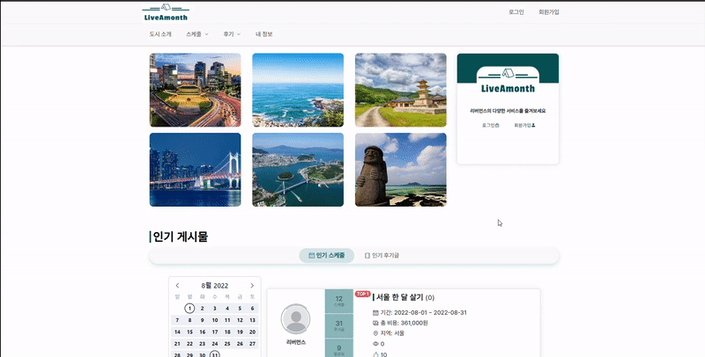Click the calendar icon beside 기간
The width and height of the screenshot is (705, 357).
(376, 313)
